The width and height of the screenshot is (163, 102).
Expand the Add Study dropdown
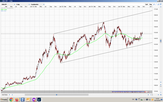[x=6, y=95]
